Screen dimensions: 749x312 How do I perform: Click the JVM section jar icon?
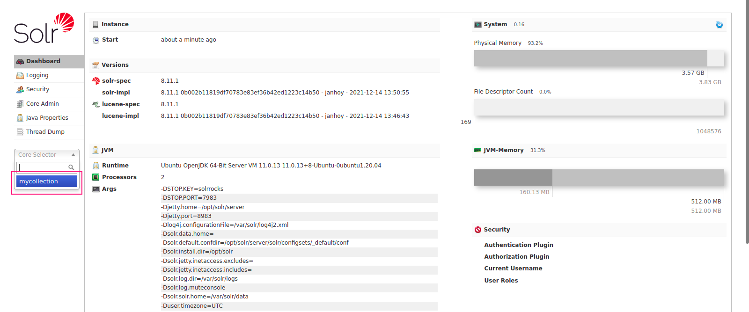(x=95, y=150)
